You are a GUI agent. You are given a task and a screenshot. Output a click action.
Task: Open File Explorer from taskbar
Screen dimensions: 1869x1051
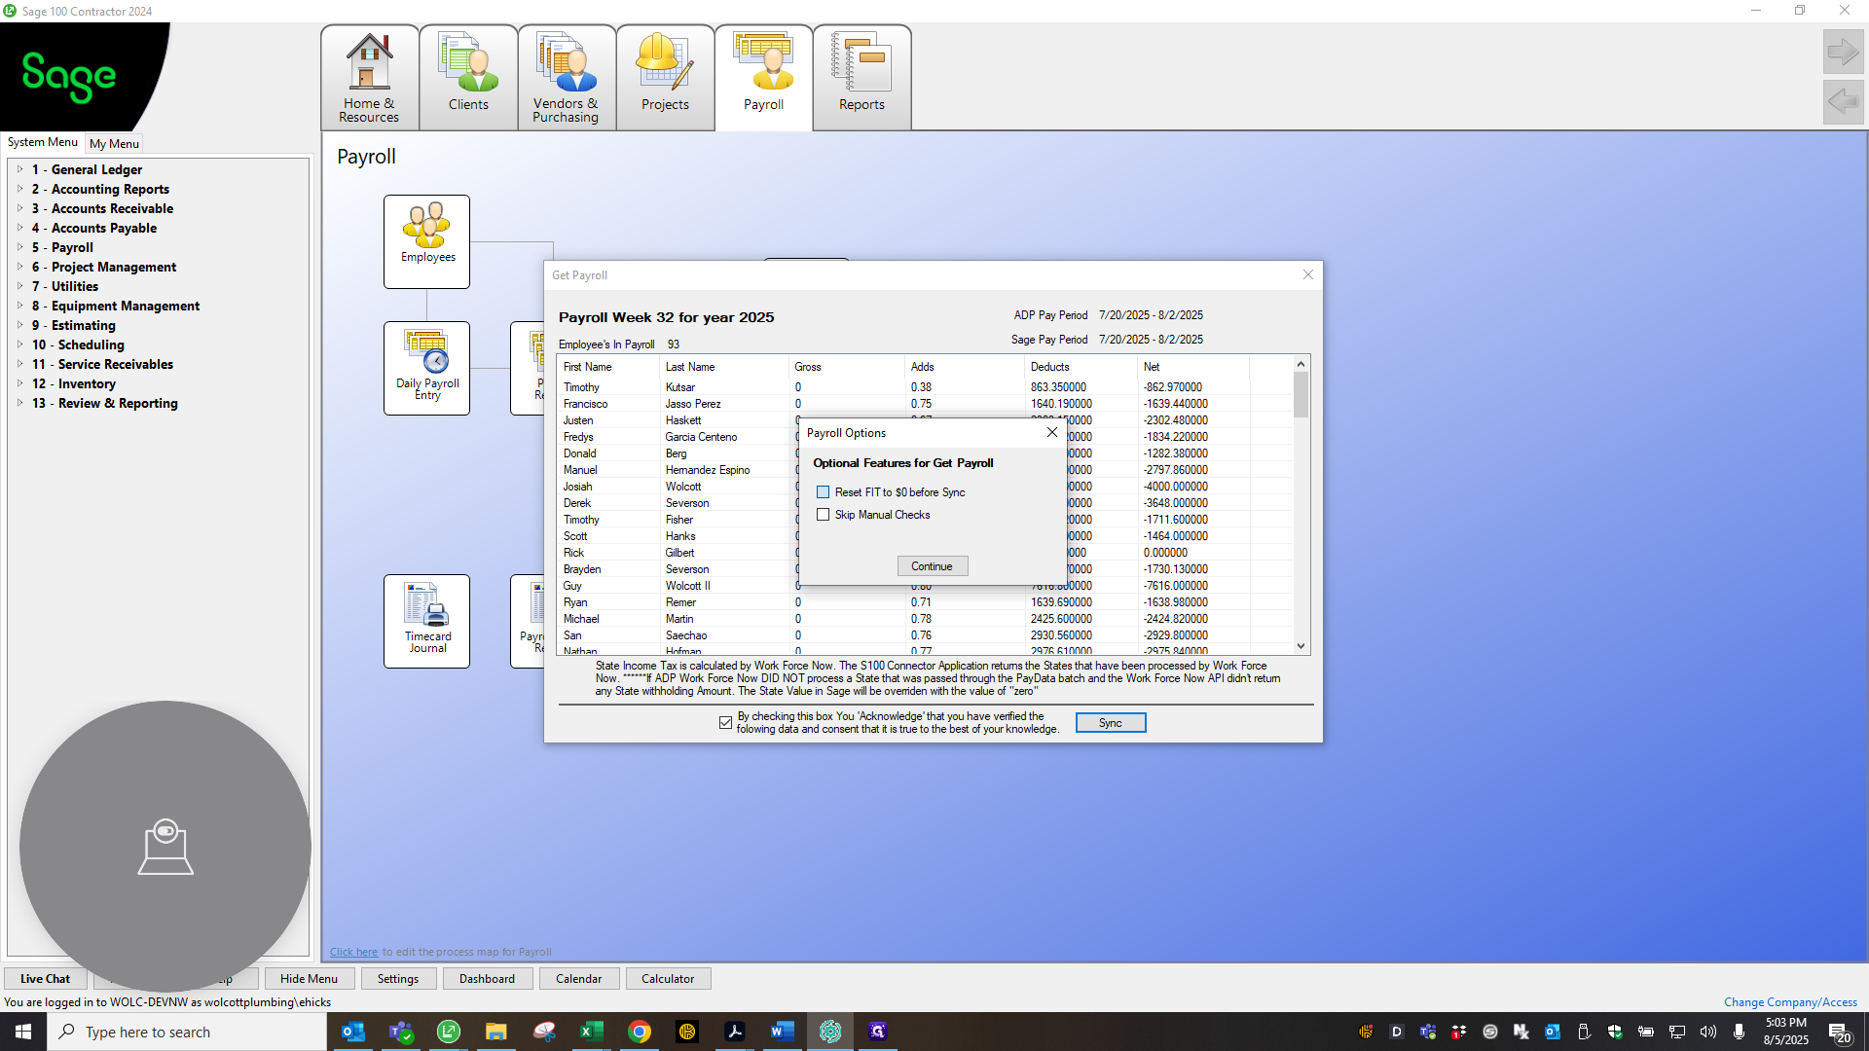pyautogui.click(x=496, y=1032)
